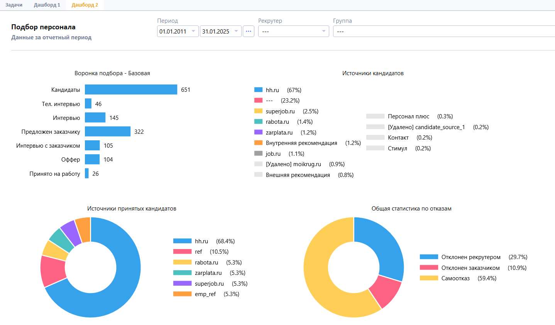Toggle ref (10.5%) legend swatch

pyautogui.click(x=183, y=251)
